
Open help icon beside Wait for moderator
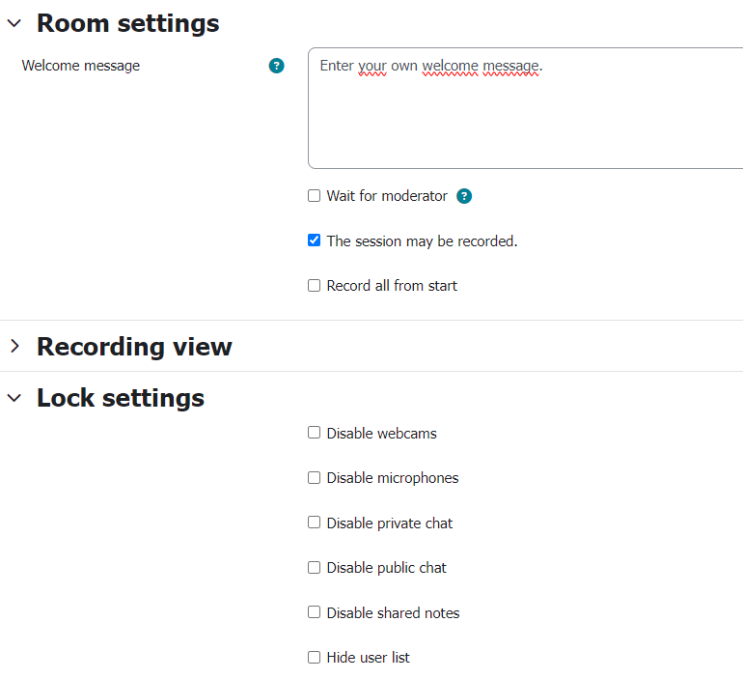click(464, 196)
